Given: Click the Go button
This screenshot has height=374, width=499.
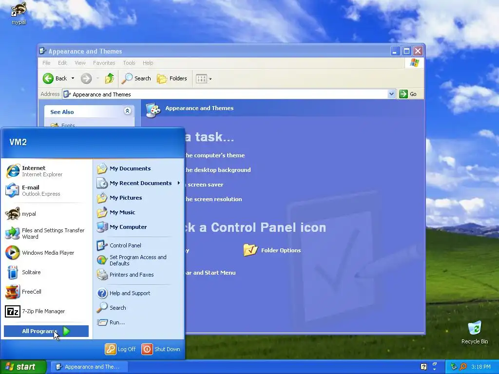Looking at the screenshot, I should [408, 94].
